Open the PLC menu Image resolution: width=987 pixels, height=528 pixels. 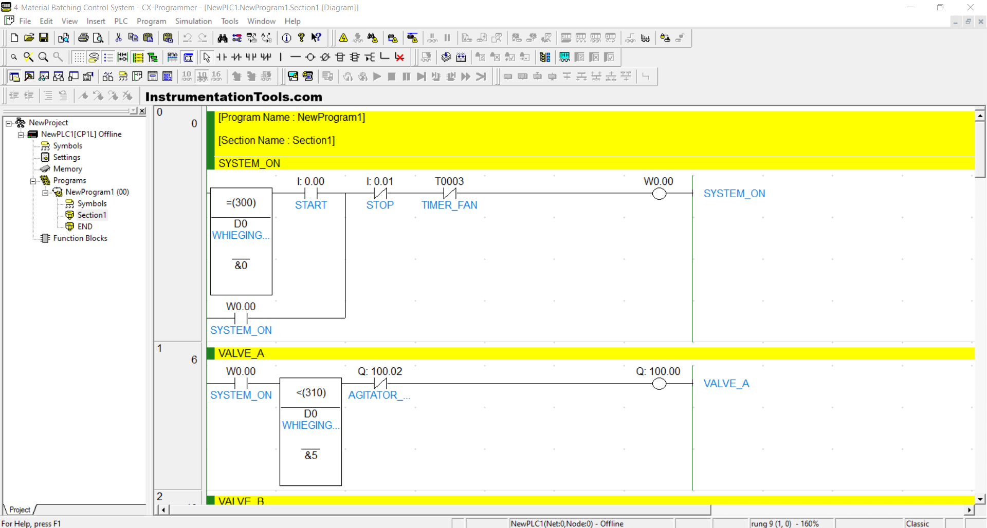121,21
